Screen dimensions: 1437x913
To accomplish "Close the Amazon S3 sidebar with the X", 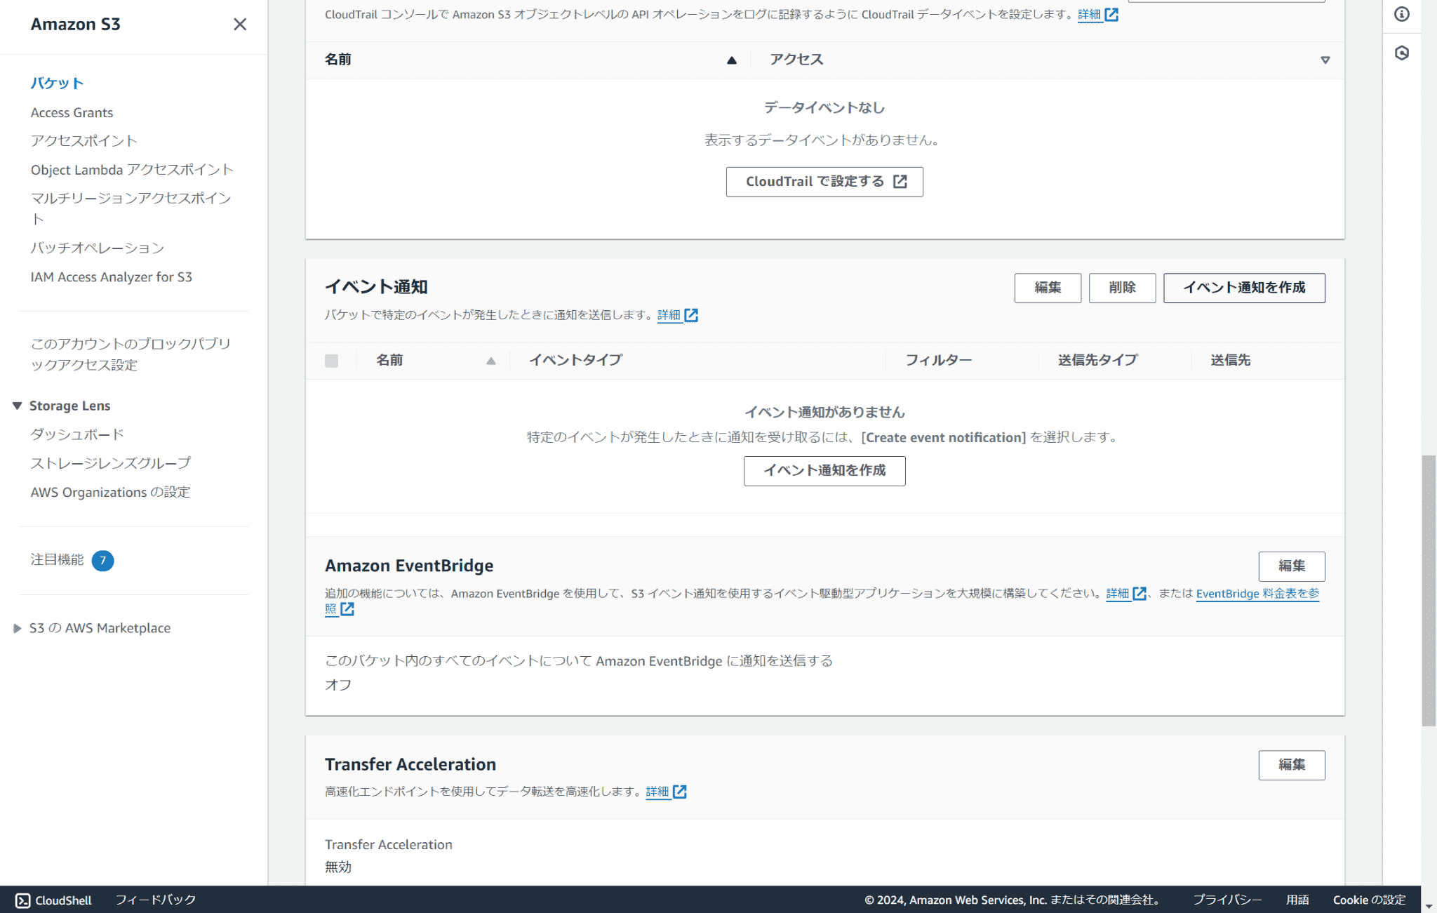I will click(240, 25).
